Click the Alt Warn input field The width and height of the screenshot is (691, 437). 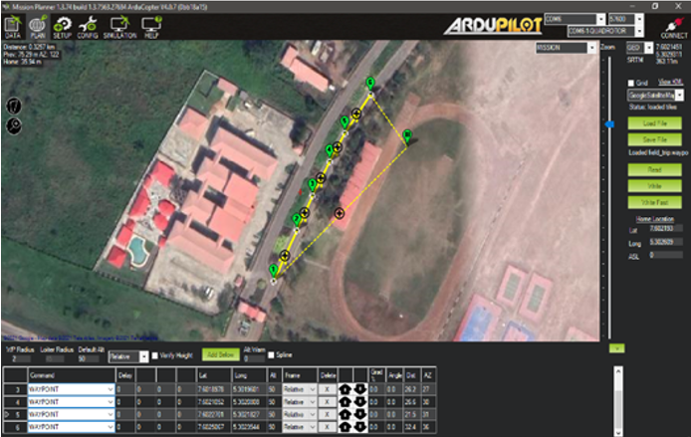[254, 359]
